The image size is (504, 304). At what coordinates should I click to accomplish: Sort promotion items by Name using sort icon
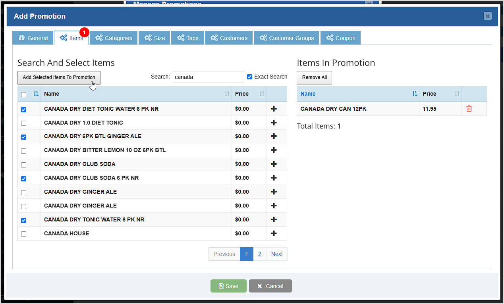pyautogui.click(x=415, y=94)
